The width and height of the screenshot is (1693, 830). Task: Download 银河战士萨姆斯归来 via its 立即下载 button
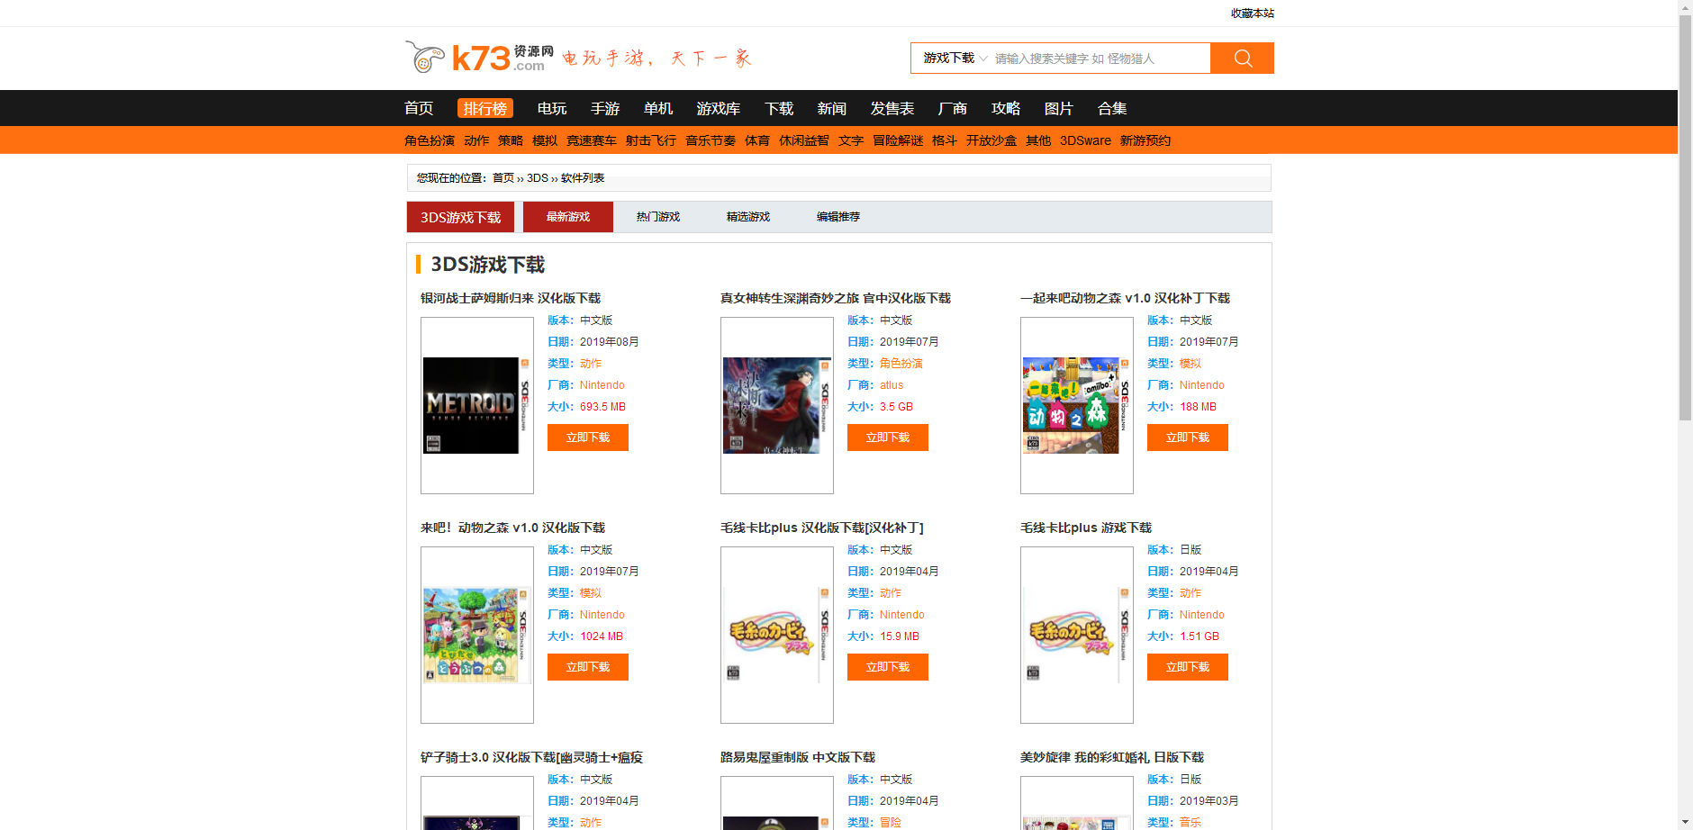pyautogui.click(x=587, y=437)
